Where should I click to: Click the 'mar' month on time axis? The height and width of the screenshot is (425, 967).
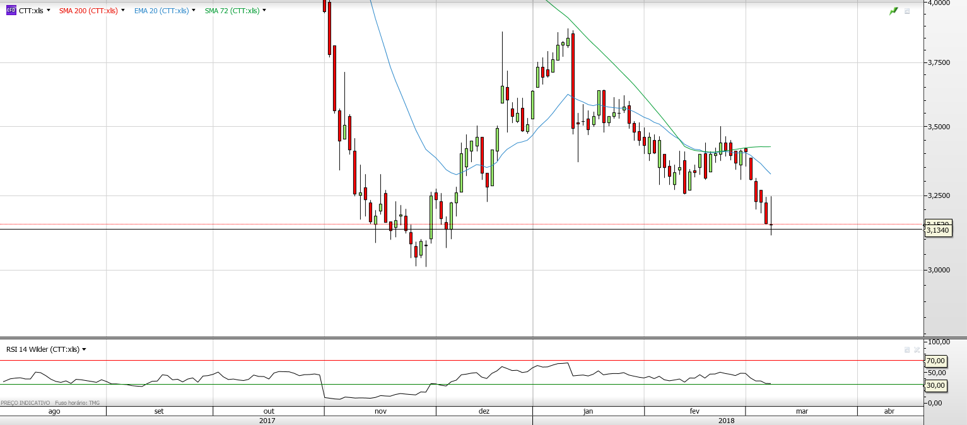point(802,411)
